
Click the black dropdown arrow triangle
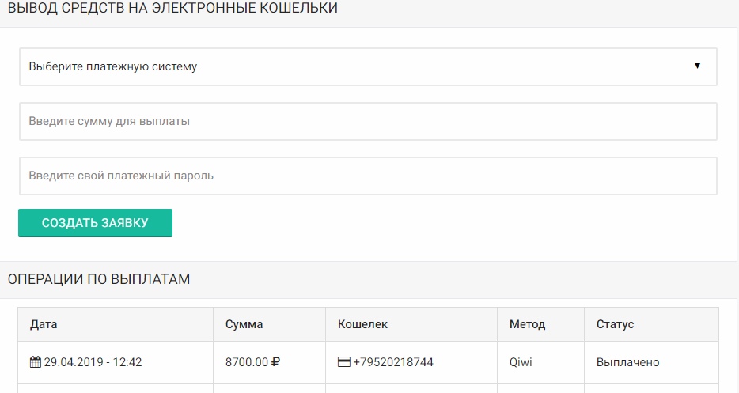[697, 66]
